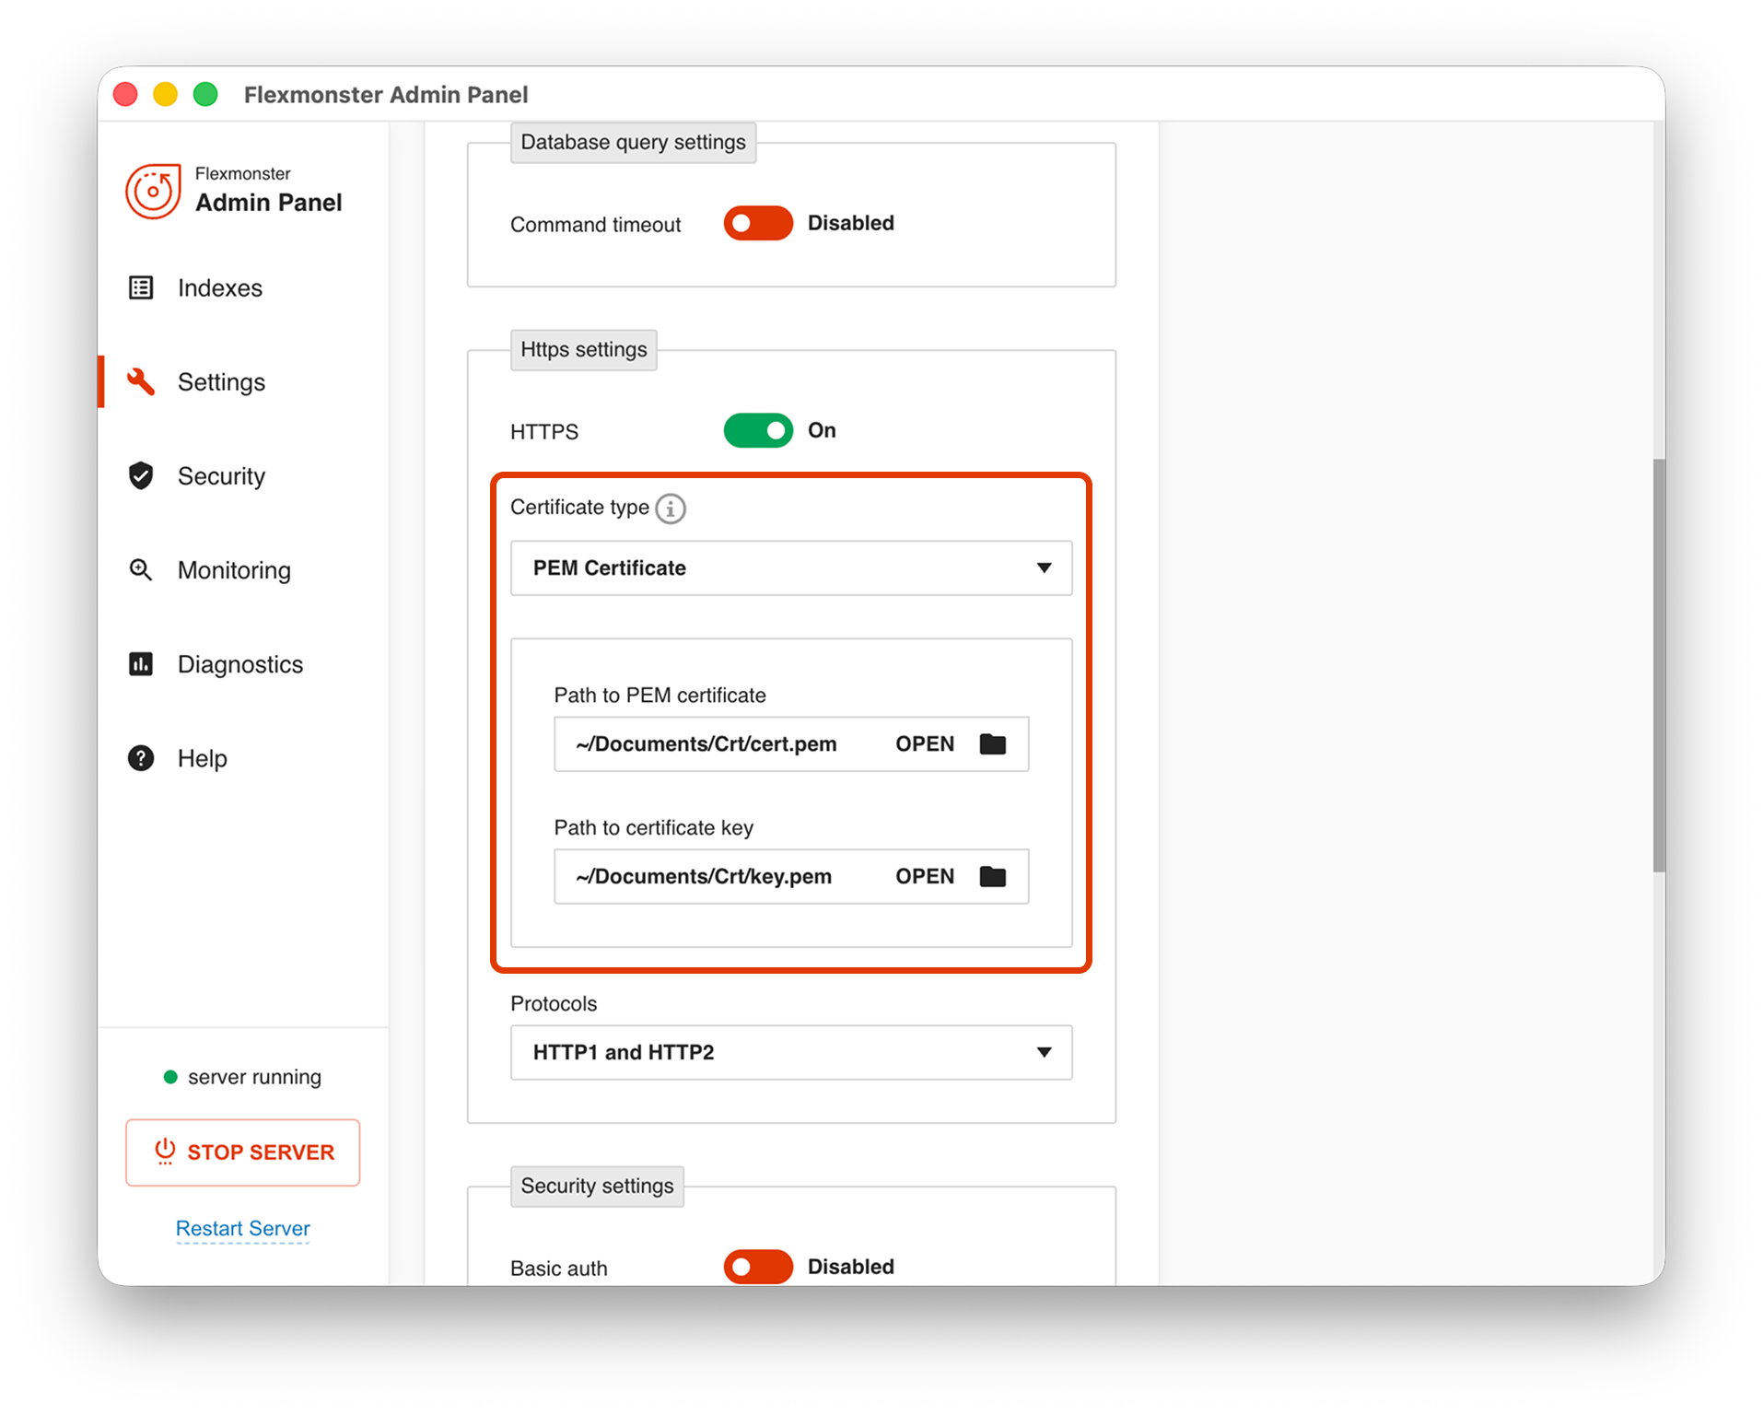Click the green zoom window button
The height and width of the screenshot is (1415, 1763).
(205, 94)
